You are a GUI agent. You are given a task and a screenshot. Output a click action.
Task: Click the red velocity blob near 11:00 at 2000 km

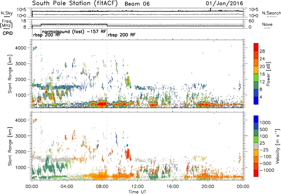pyautogui.click(x=128, y=154)
